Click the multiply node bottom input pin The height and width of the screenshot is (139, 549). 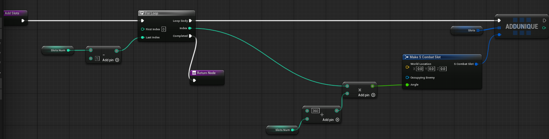347,94
